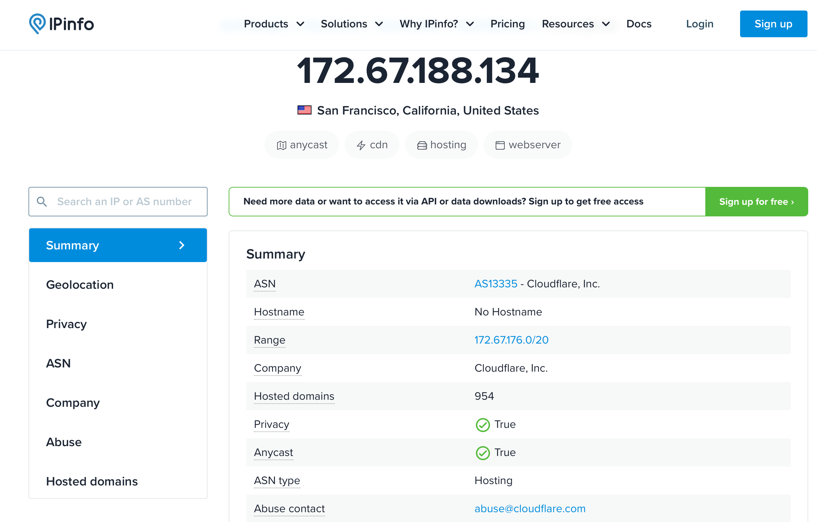817x522 pixels.
Task: Click the cdn tag
Action: click(372, 145)
